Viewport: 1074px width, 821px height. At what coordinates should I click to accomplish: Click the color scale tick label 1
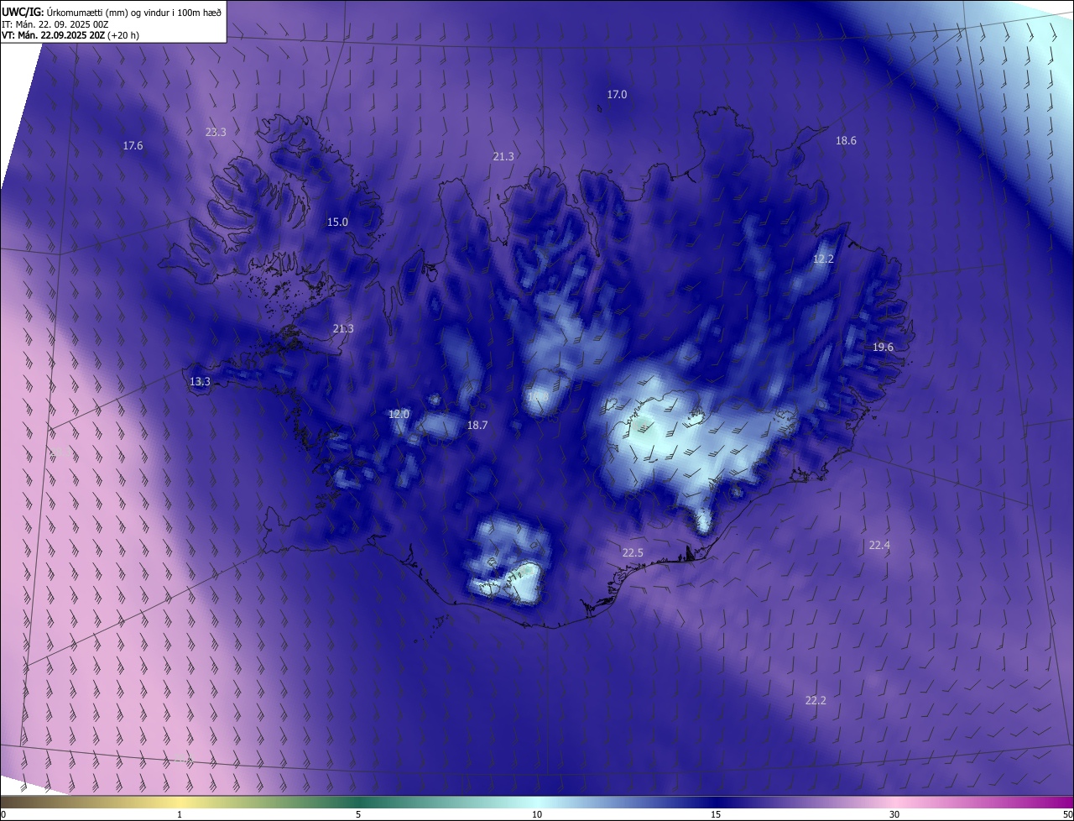pos(180,815)
